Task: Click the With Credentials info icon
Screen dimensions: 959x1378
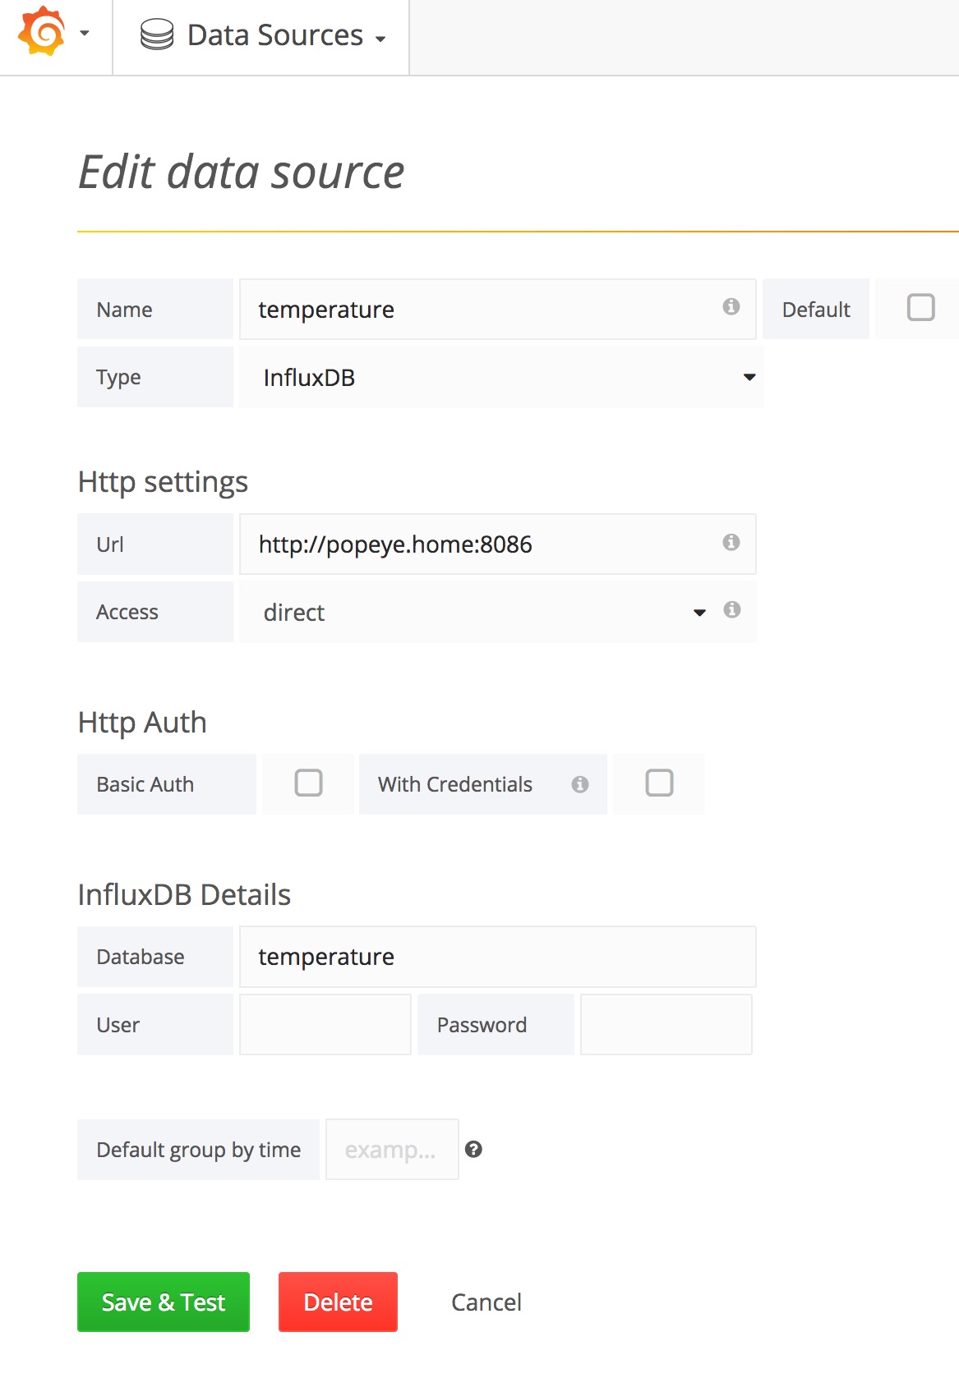Action: point(579,784)
